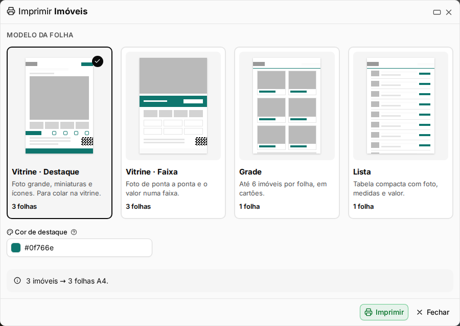Screen dimensions: 460x326
Task: Click the info icon in the summary bar
Action: (x=17, y=280)
